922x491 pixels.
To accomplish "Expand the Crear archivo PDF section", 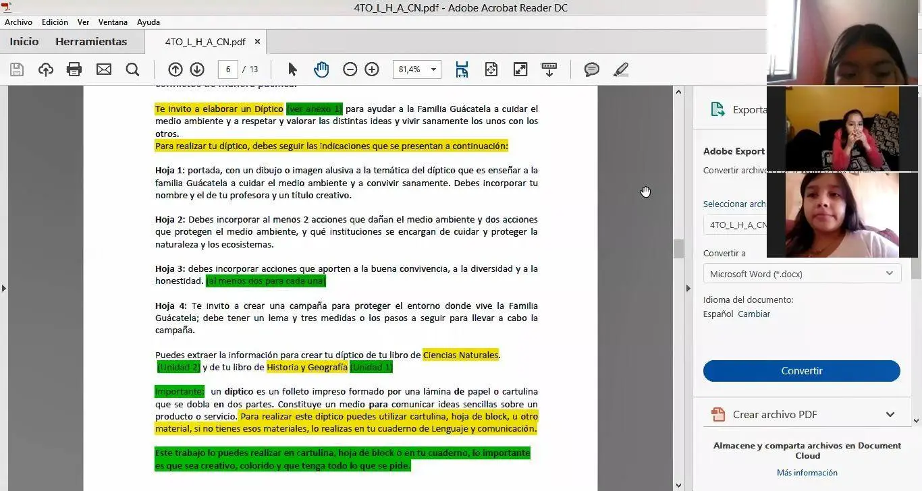I will point(890,415).
